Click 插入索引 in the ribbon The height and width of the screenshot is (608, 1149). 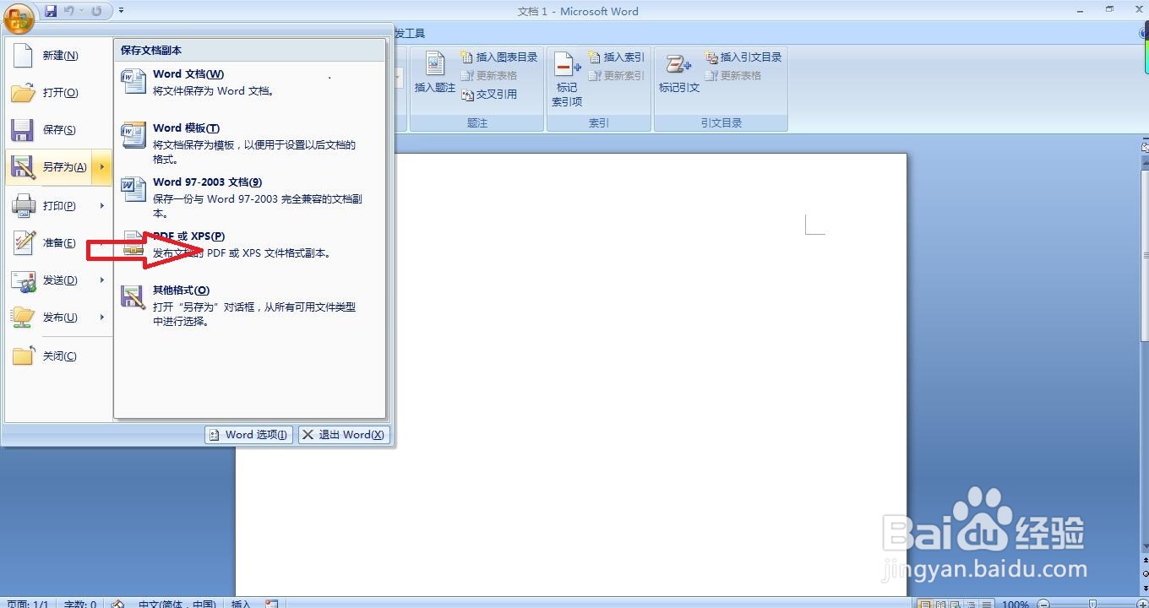[616, 57]
